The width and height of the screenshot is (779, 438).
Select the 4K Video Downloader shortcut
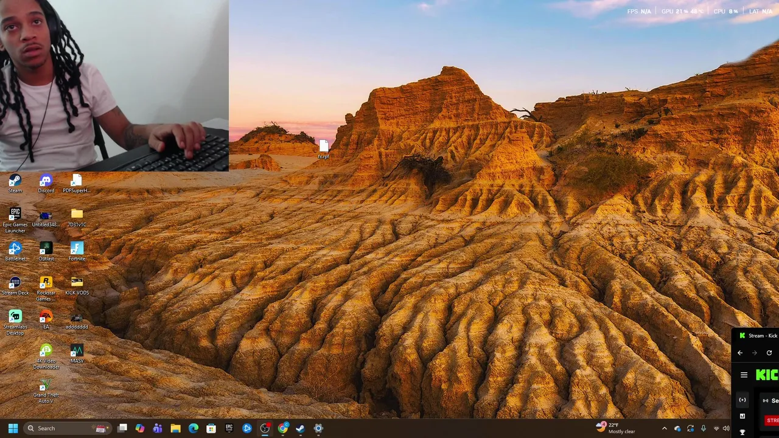coord(46,356)
